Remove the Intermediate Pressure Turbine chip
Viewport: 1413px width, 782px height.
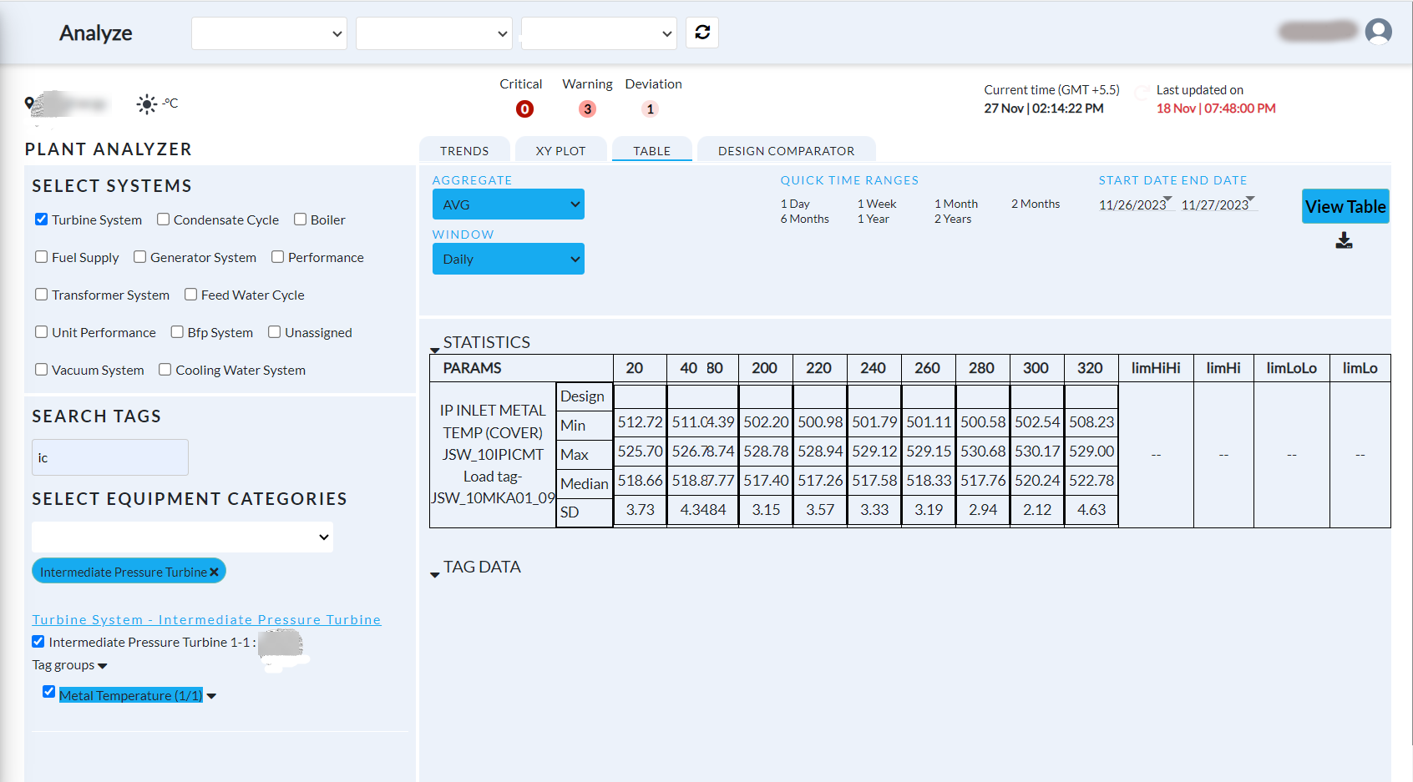tap(214, 572)
